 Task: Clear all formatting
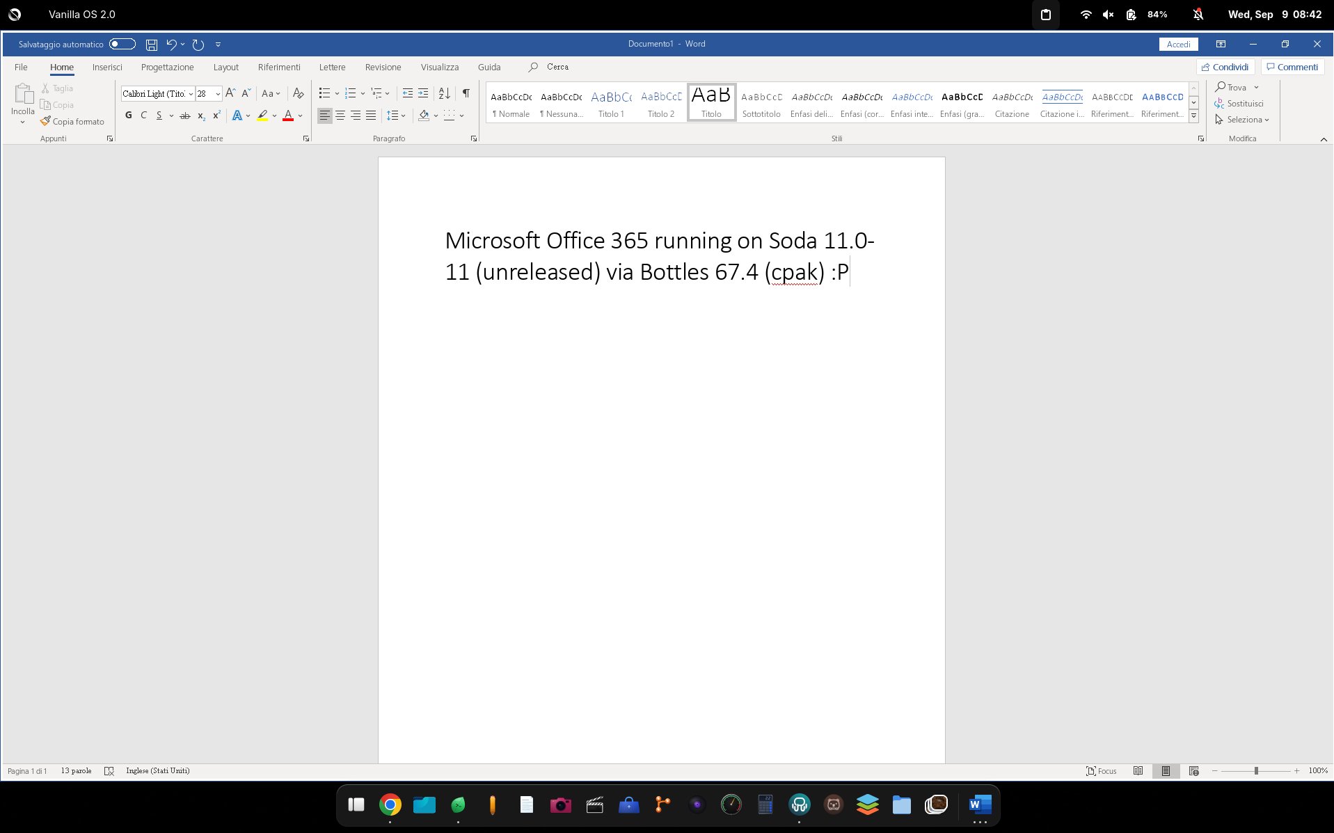(x=298, y=93)
